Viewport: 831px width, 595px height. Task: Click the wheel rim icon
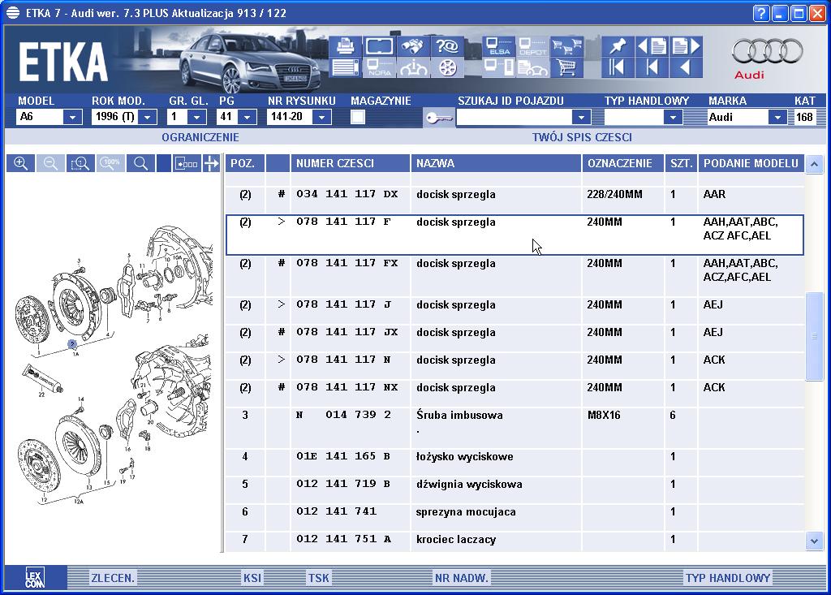tap(447, 68)
